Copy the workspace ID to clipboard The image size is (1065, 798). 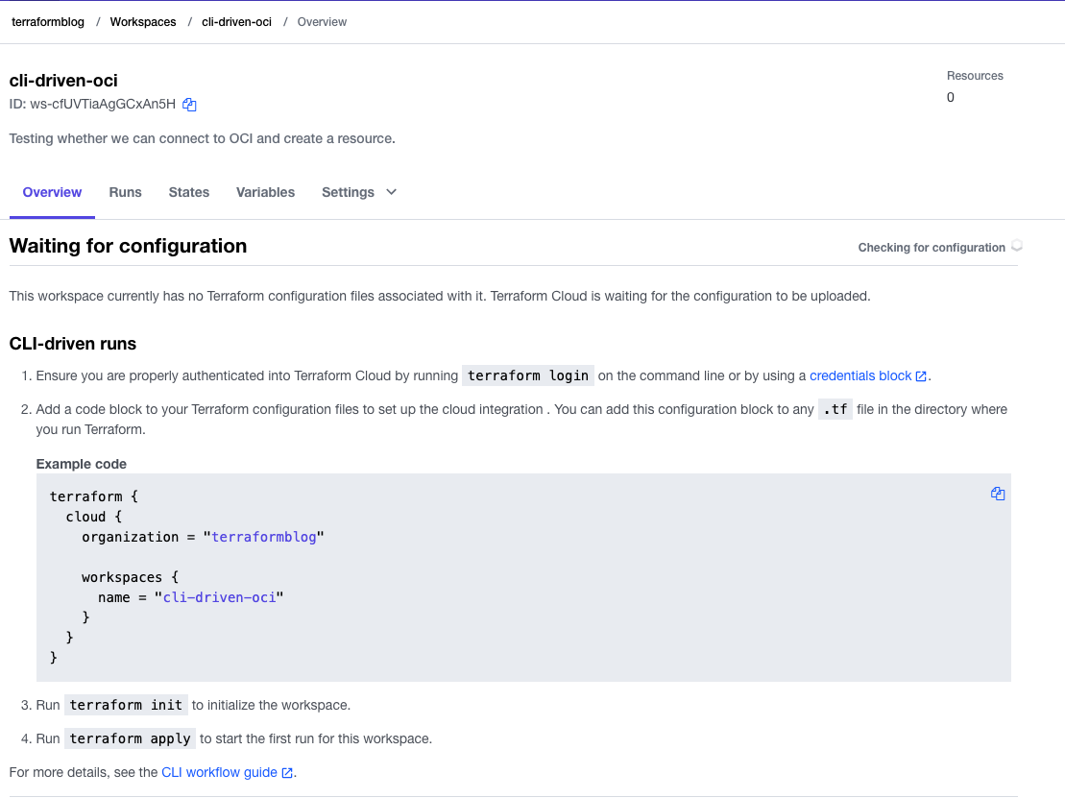[189, 105]
